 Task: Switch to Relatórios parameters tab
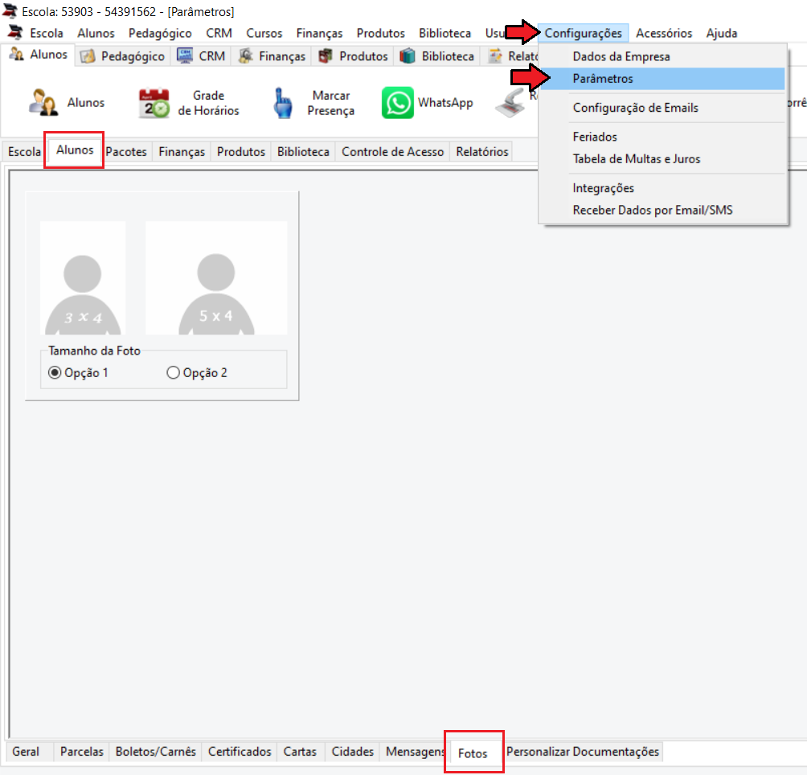click(x=482, y=151)
